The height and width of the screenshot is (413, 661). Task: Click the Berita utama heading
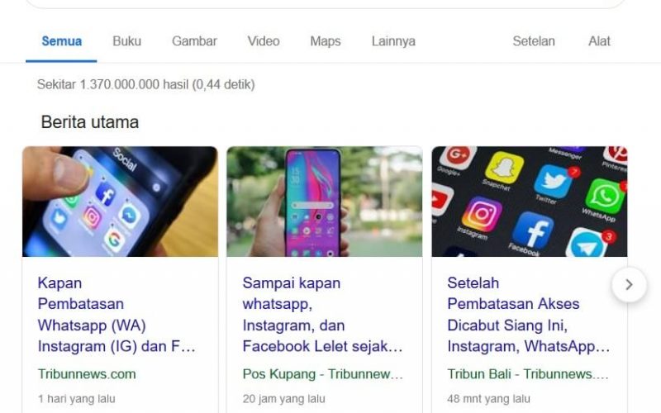coord(90,122)
